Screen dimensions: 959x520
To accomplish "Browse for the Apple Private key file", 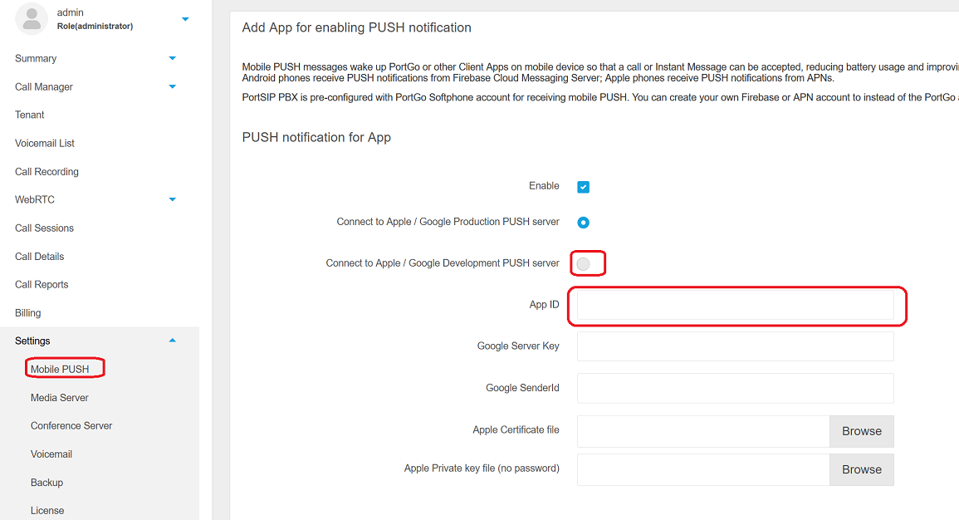I will pyautogui.click(x=861, y=469).
